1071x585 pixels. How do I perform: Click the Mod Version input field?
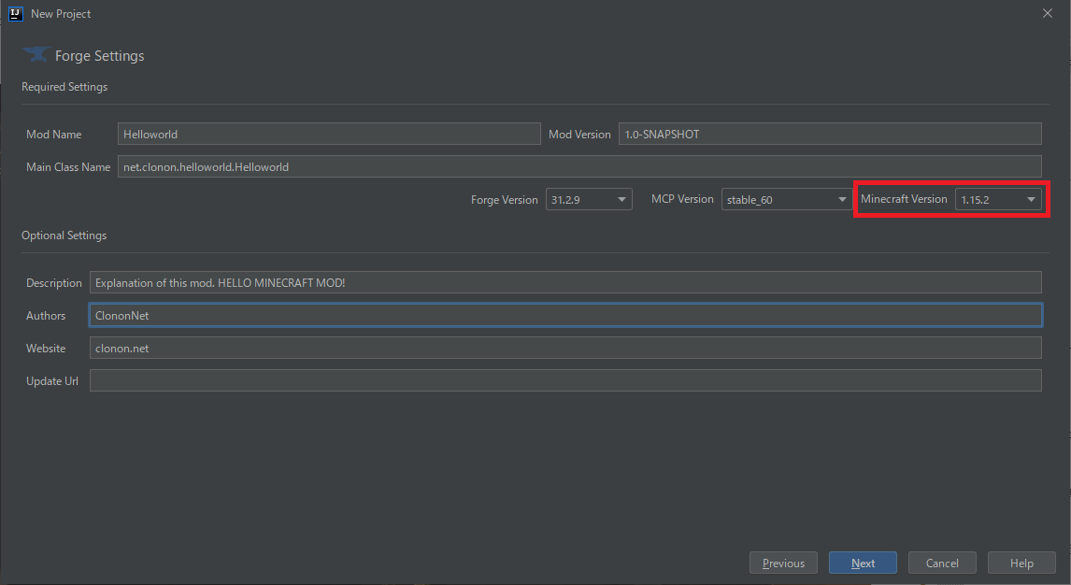830,134
